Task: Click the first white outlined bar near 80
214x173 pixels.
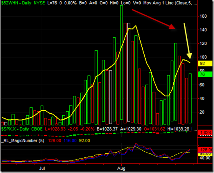Action: [x=111, y=97]
